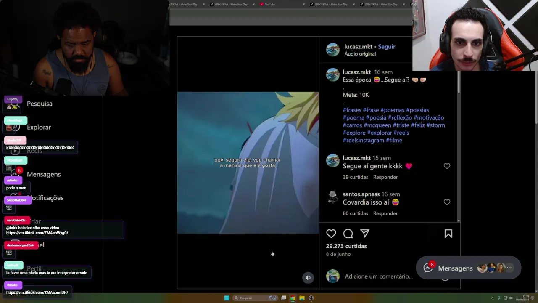The width and height of the screenshot is (538, 303).
Task: Open lucasz.mkt profile picture in post header
Action: pyautogui.click(x=332, y=50)
